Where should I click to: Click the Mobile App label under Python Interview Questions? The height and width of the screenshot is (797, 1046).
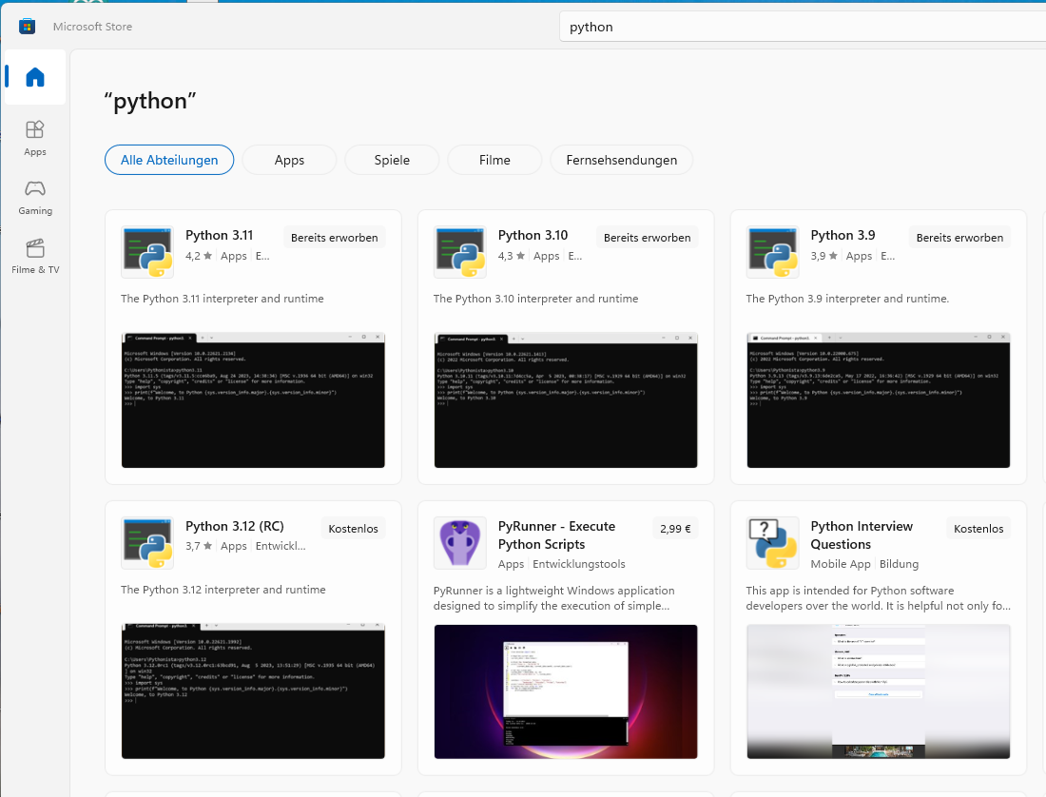[841, 564]
